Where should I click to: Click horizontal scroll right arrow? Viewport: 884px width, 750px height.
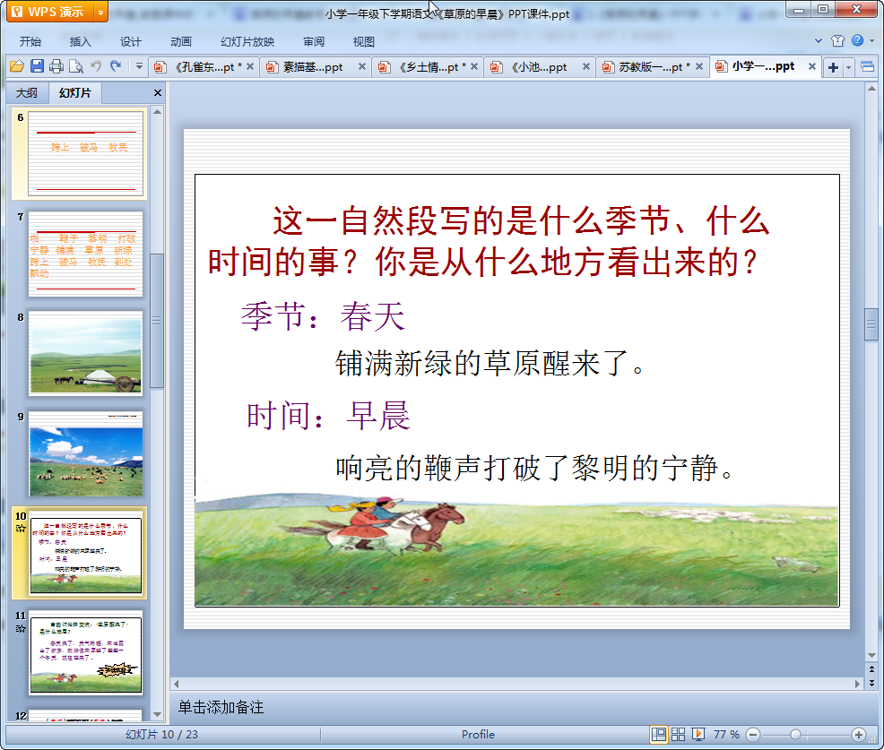coord(857,684)
